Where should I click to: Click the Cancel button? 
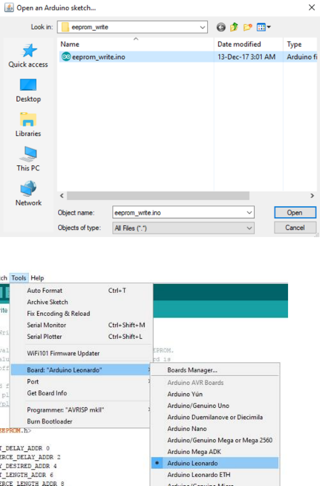coord(295,228)
